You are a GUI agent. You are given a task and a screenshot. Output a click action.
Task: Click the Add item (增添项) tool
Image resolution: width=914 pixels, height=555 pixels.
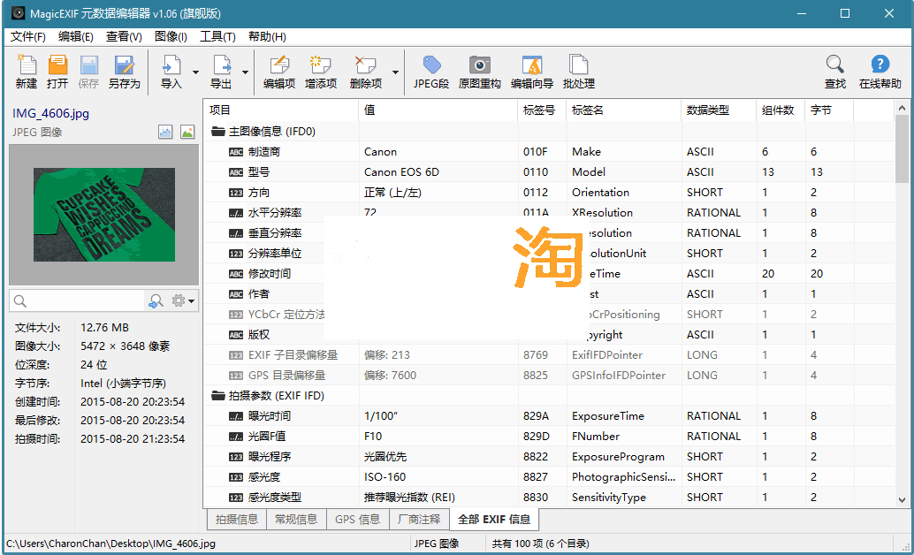pyautogui.click(x=321, y=72)
